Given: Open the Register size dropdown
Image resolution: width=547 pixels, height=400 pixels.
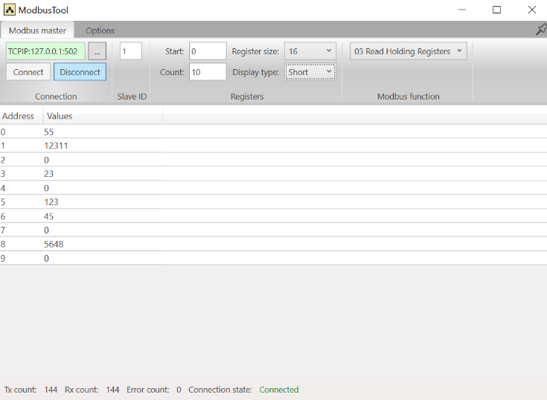Looking at the screenshot, I should pos(310,51).
